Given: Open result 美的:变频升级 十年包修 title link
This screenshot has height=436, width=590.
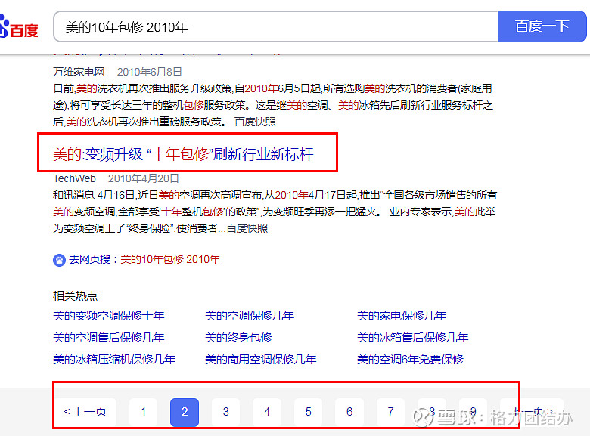Looking at the screenshot, I should (183, 154).
